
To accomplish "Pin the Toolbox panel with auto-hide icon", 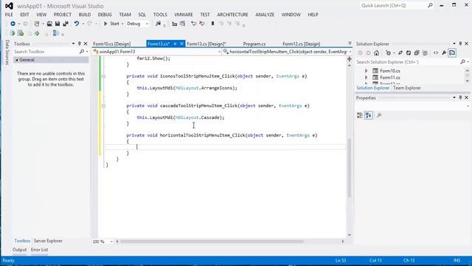I will coord(80,44).
